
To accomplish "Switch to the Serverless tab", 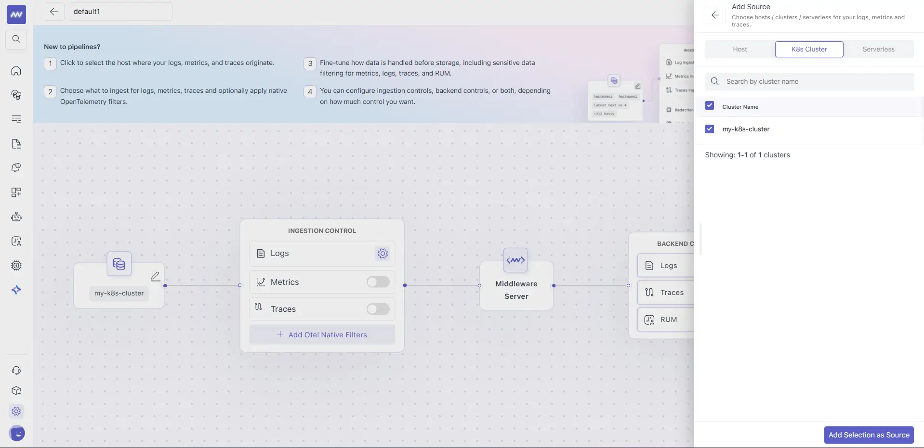I will tap(878, 49).
